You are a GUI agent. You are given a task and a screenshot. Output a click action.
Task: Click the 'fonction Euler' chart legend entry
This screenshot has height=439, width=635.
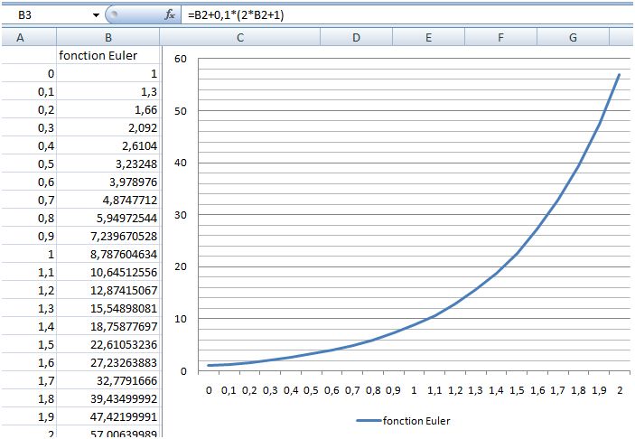click(416, 421)
